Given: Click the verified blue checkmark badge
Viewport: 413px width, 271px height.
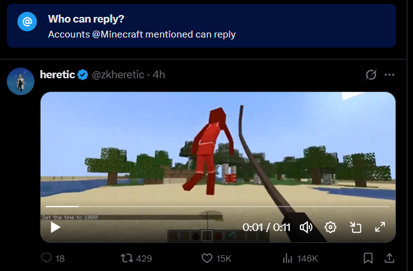Looking at the screenshot, I should [82, 74].
